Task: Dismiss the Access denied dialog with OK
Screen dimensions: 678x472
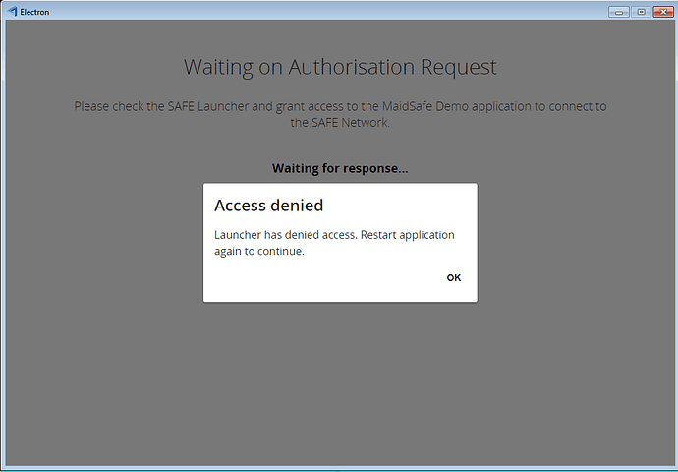Action: click(454, 277)
